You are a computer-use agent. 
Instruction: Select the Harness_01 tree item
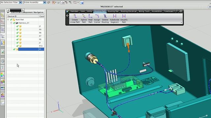pos(24,23)
